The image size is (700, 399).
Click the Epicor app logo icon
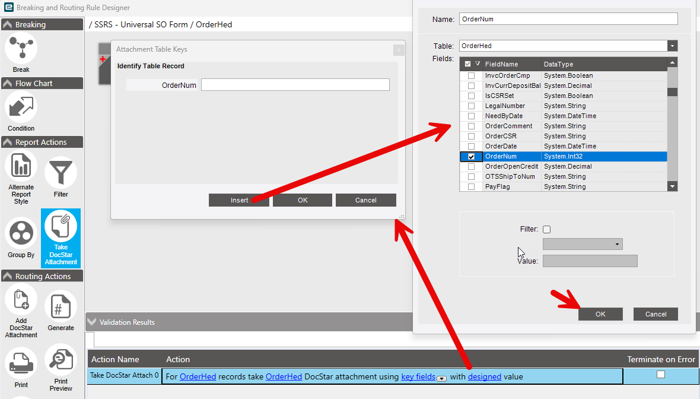click(x=8, y=7)
